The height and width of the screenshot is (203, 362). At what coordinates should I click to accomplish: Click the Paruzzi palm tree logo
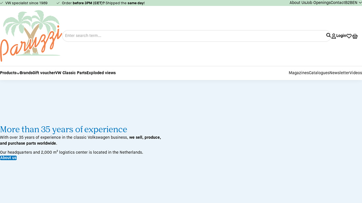[31, 36]
